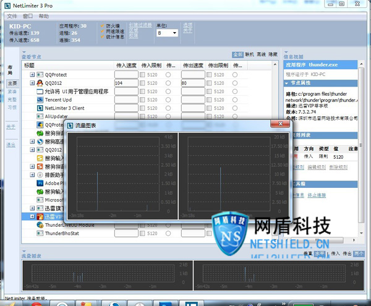Click the blue 搜狗高速 browser icon

40,142
